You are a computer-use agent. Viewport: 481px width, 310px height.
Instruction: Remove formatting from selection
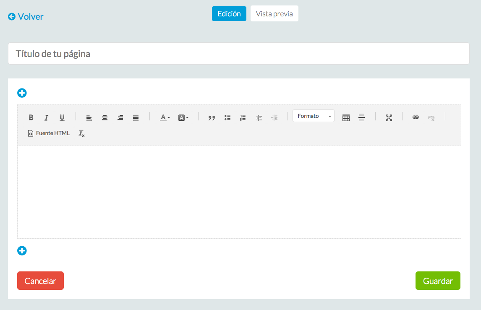82,133
